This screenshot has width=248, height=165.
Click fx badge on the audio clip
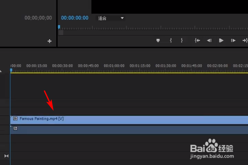pyautogui.click(x=15, y=128)
